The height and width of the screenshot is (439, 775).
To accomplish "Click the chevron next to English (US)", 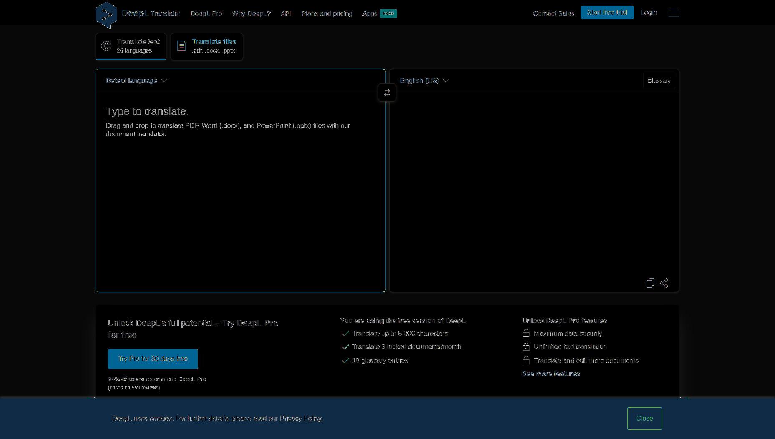I will (x=446, y=80).
